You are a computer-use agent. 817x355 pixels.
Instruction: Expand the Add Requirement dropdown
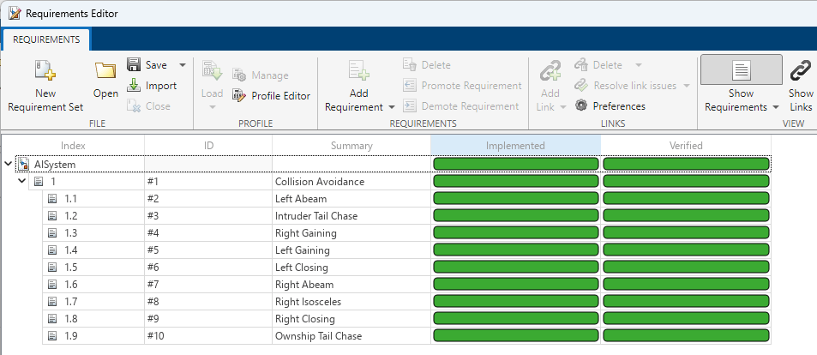(391, 107)
